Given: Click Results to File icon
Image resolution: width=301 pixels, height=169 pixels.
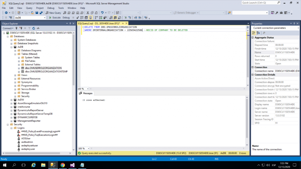Looking at the screenshot, I should pyautogui.click(x=120, y=18).
